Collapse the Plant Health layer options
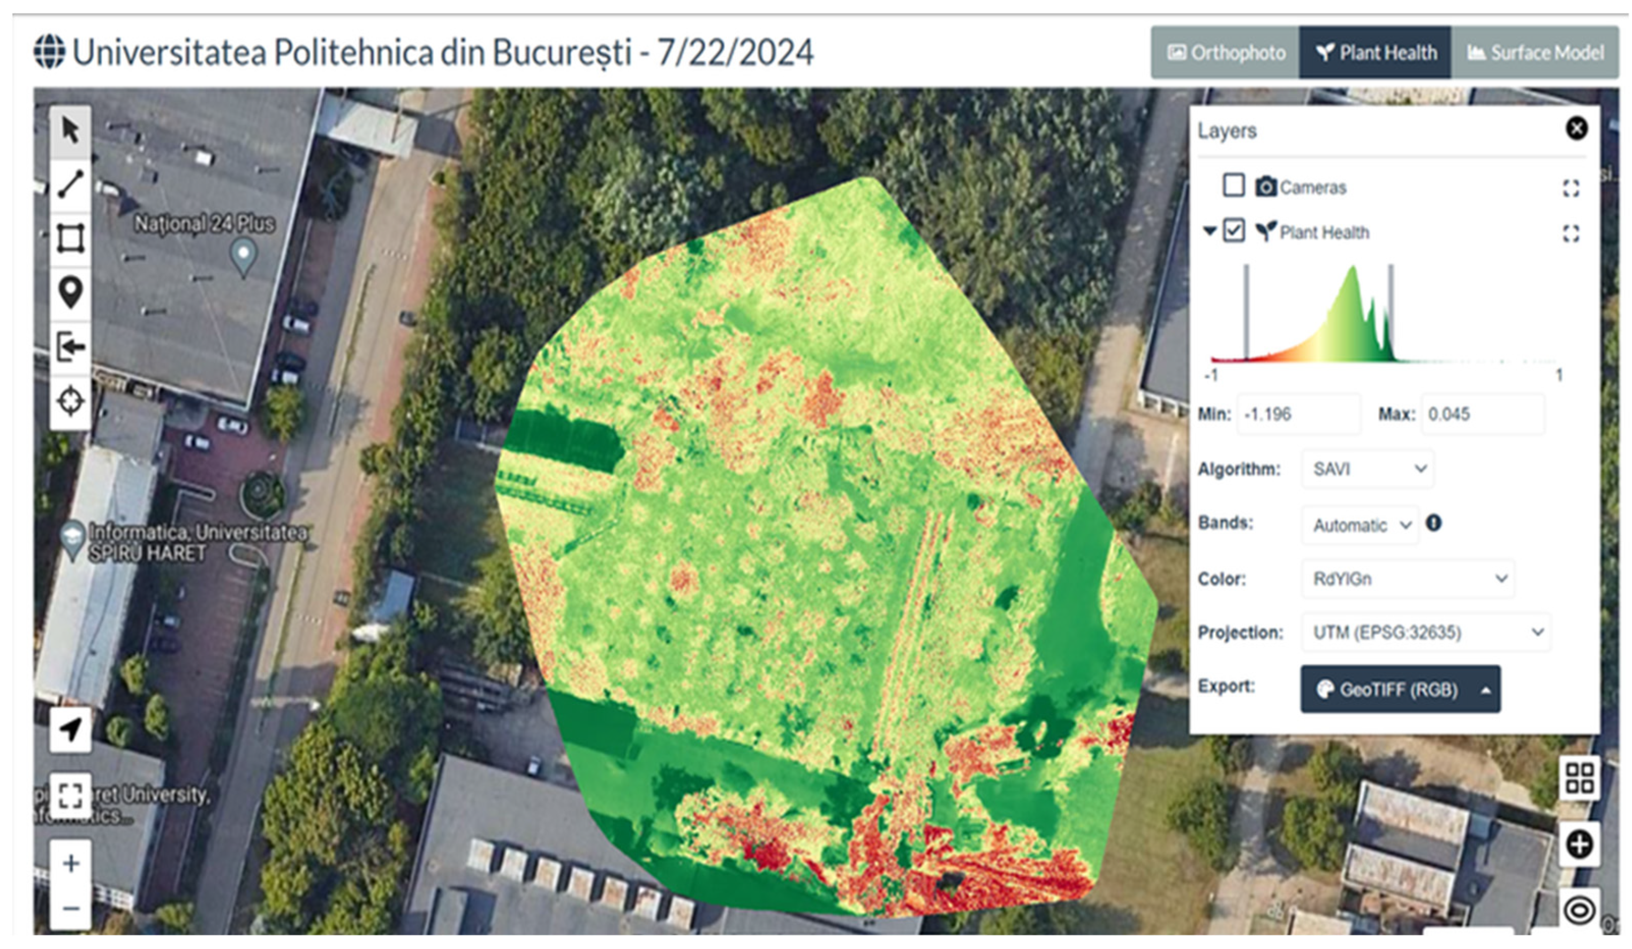The height and width of the screenshot is (949, 1632). 1208,231
